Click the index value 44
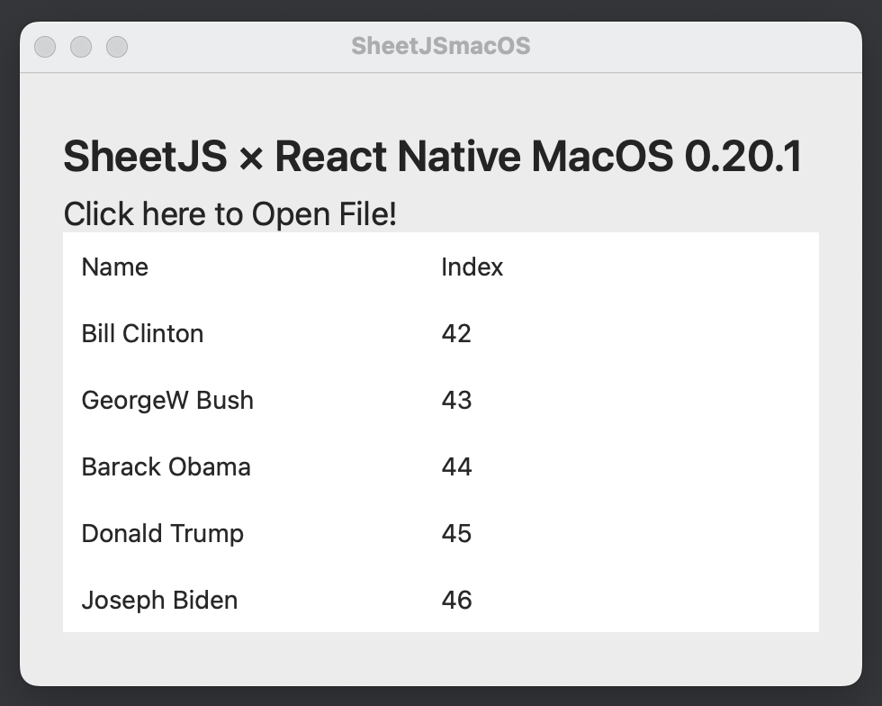The height and width of the screenshot is (706, 882). pos(456,467)
